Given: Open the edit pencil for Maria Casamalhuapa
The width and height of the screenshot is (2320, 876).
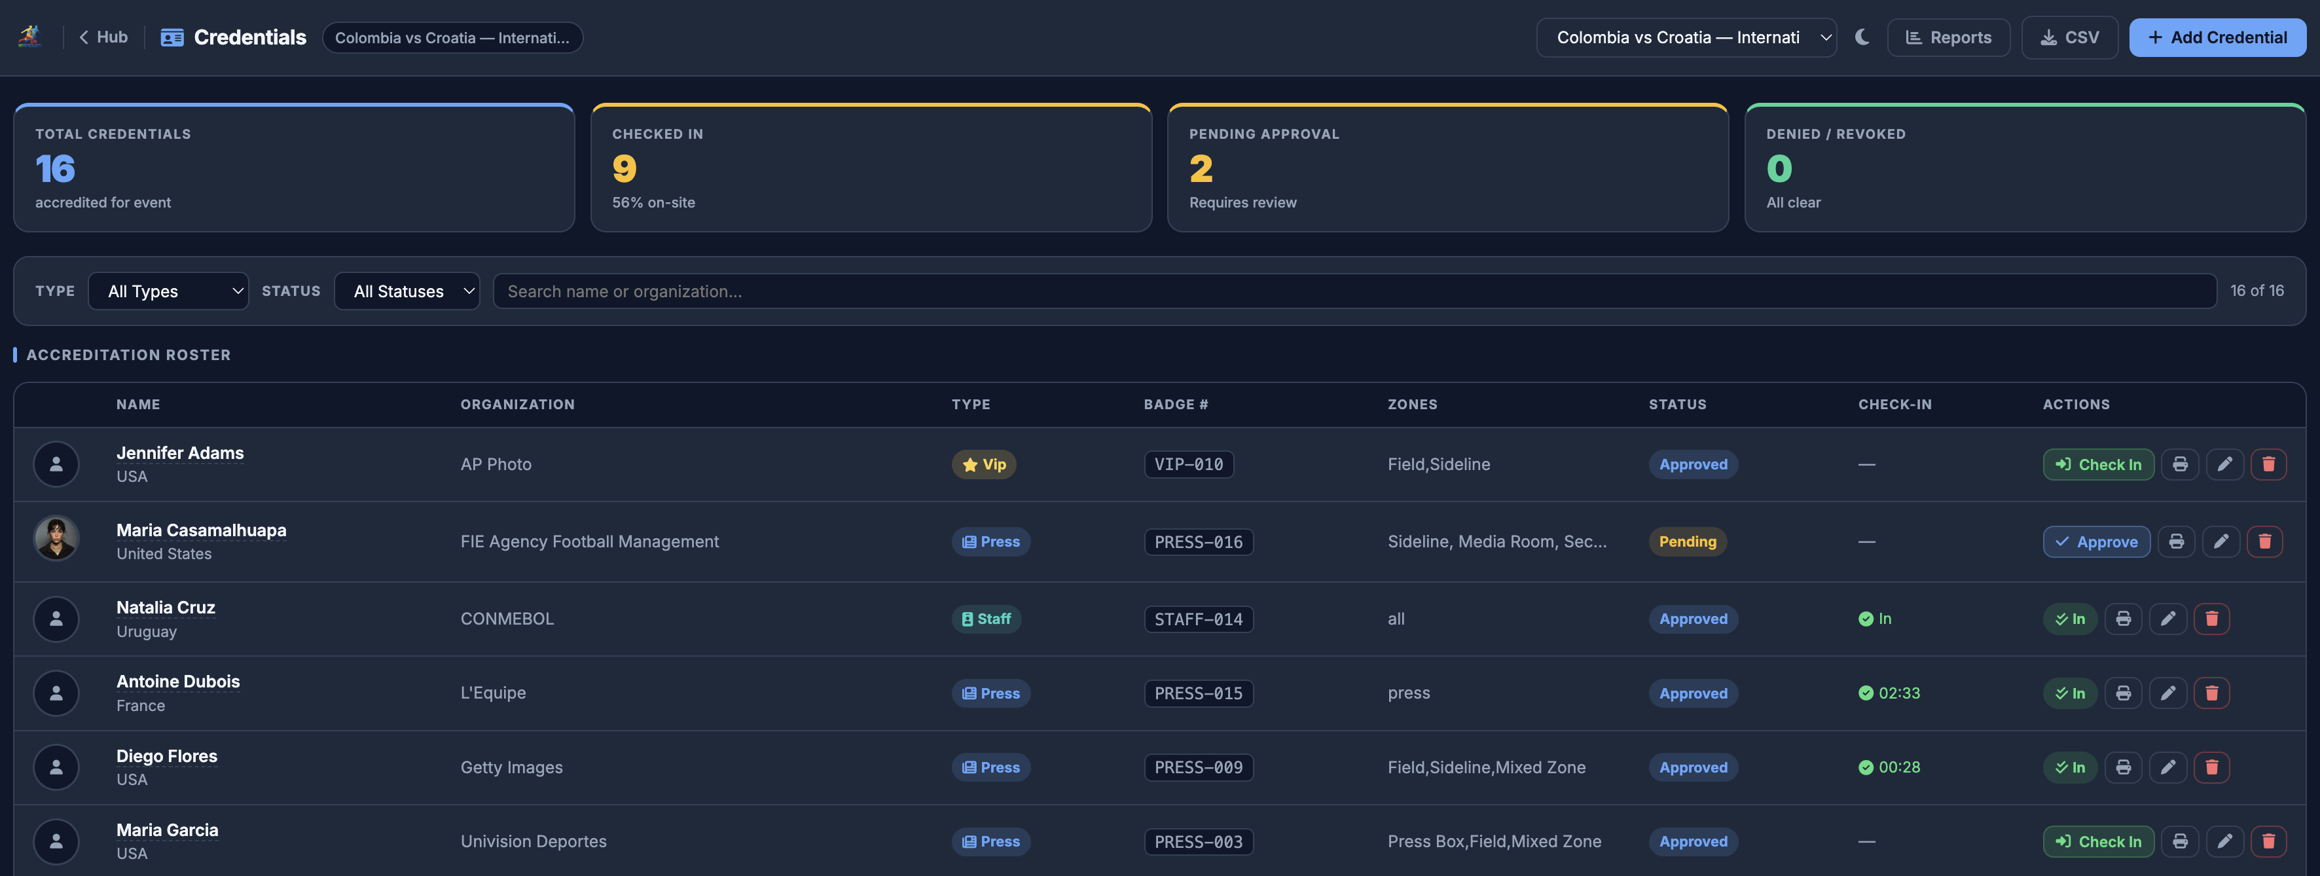Looking at the screenshot, I should (2222, 541).
